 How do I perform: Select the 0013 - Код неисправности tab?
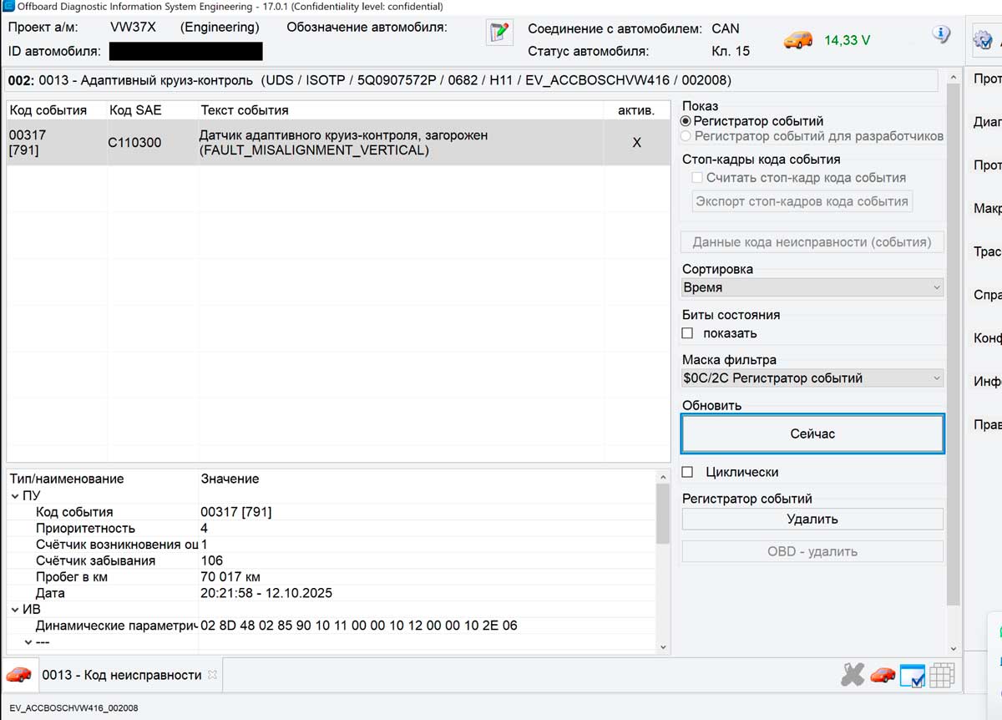(x=121, y=675)
